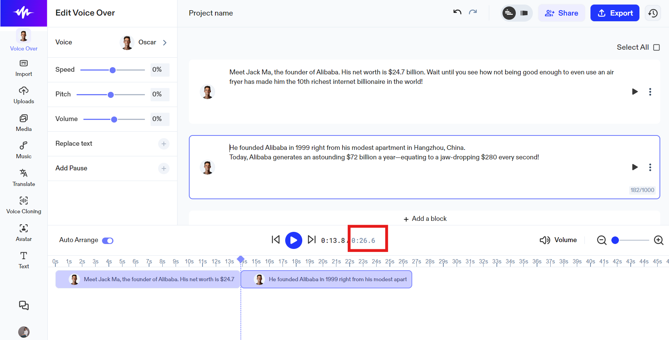Screen dimensions: 669x340
Task: Open the Music panel
Action: (x=24, y=150)
